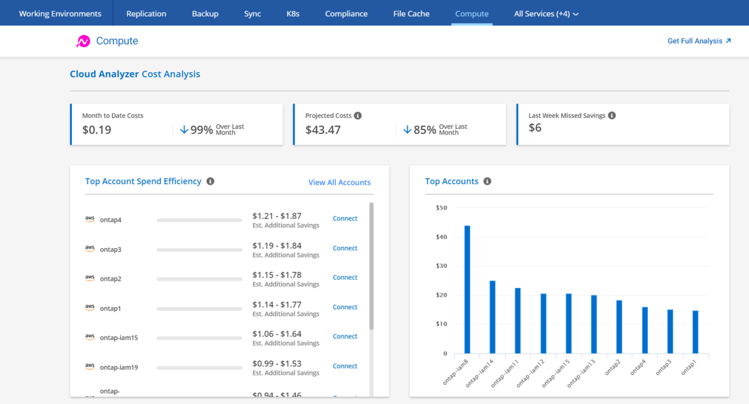Click the Cloud Analyzer Cost Analysis heading
Image resolution: width=749 pixels, height=404 pixels.
coord(135,74)
